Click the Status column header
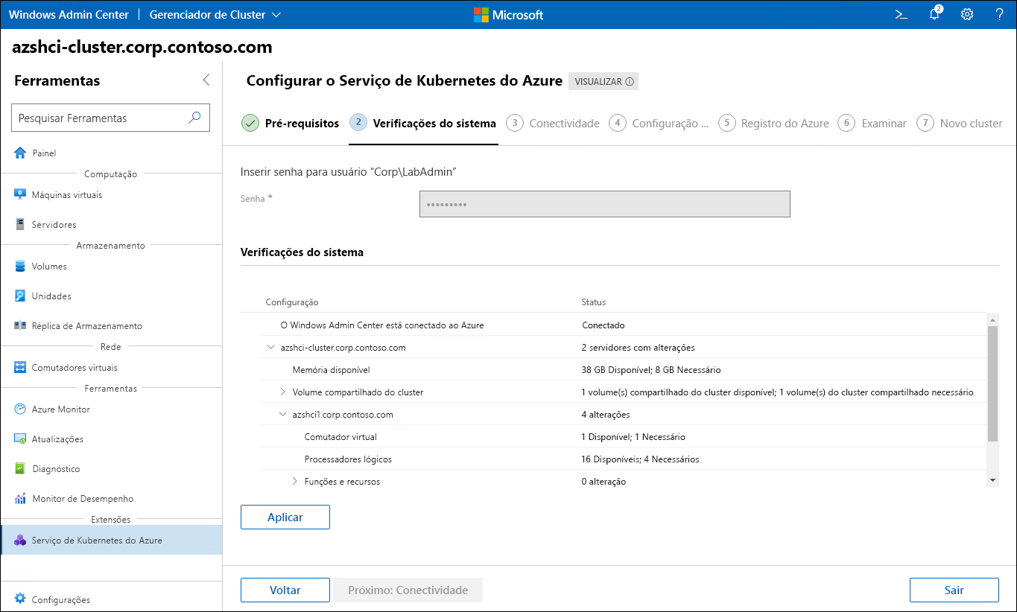 (594, 302)
